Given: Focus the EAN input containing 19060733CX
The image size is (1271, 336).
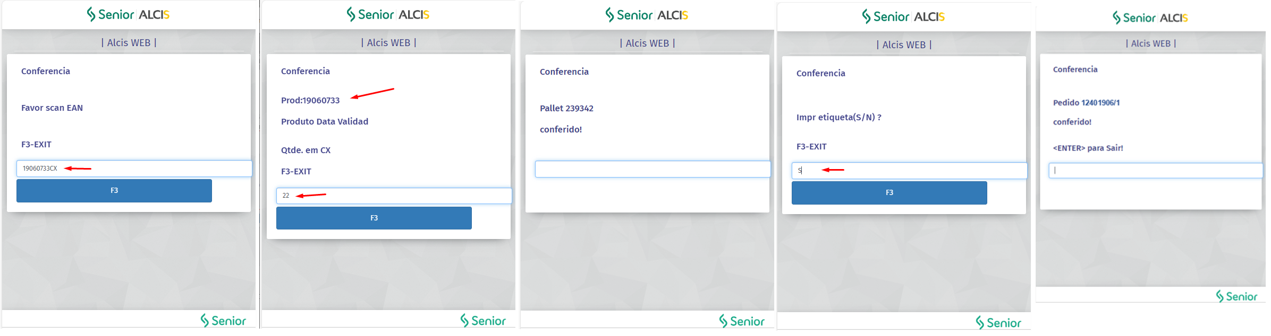Looking at the screenshot, I should pyautogui.click(x=134, y=169).
